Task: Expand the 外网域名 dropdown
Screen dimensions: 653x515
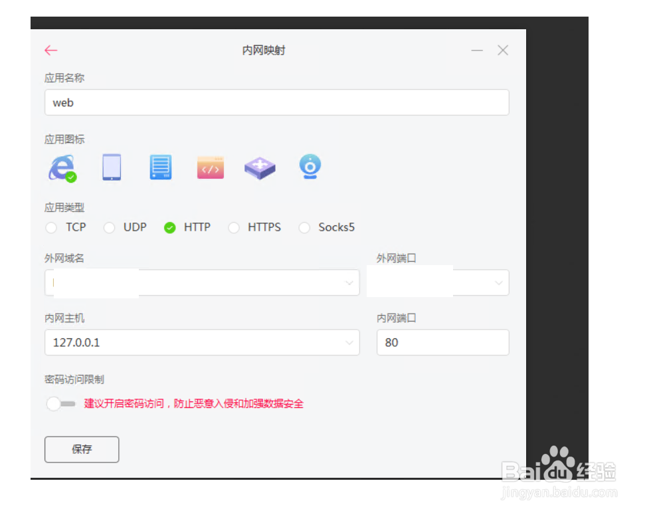Action: coord(349,283)
